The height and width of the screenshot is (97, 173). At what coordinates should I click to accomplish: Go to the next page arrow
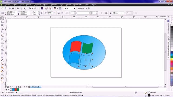(x=25, y=87)
